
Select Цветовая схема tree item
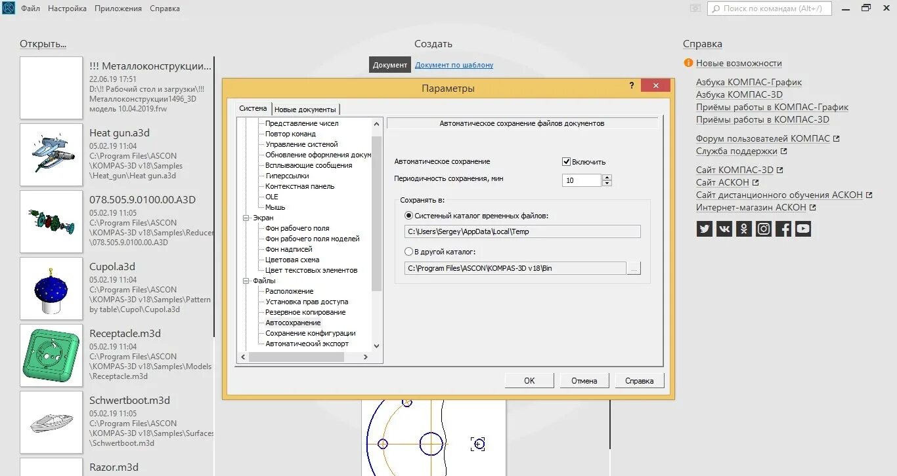(x=292, y=260)
